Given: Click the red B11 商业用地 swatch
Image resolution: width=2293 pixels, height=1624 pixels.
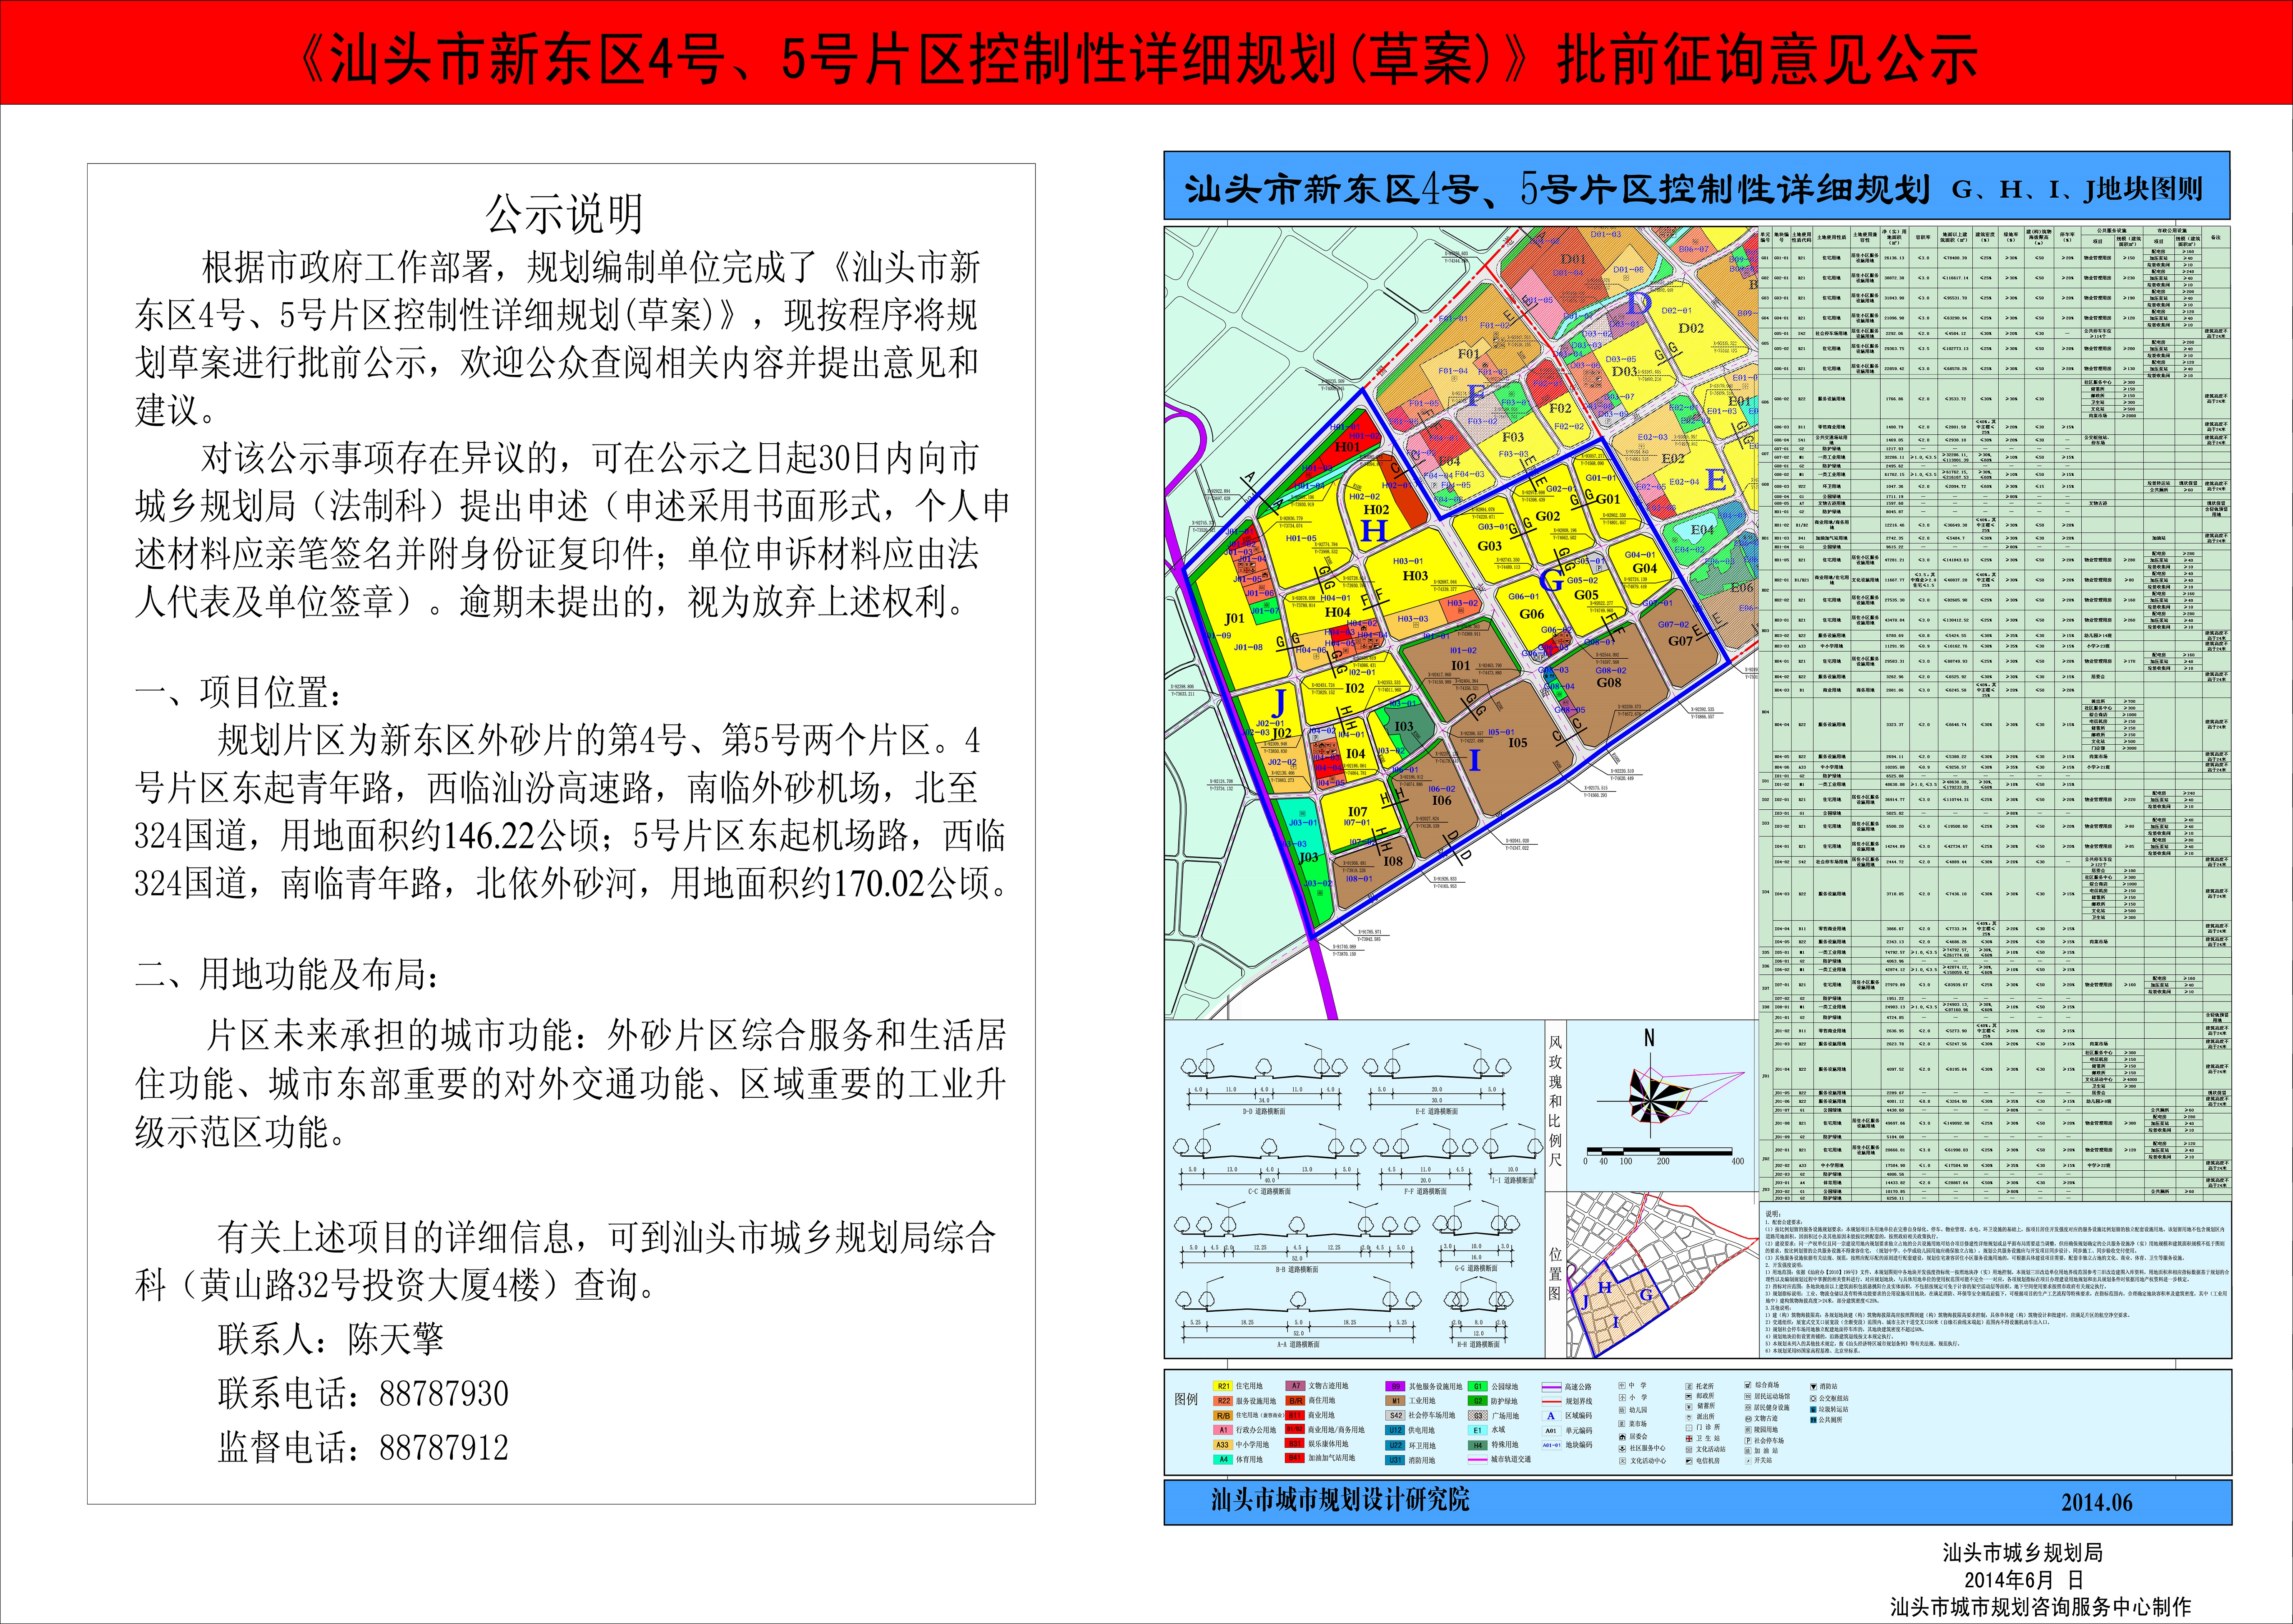Looking at the screenshot, I should [x=1295, y=1416].
